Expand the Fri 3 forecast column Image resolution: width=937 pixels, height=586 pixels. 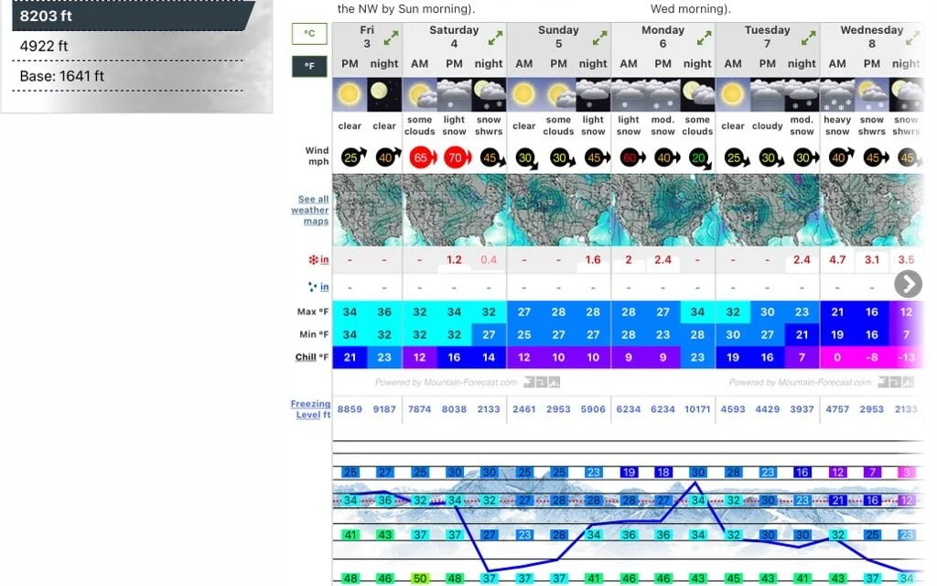tap(391, 38)
